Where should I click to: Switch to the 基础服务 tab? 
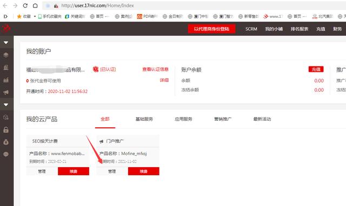tap(144, 119)
